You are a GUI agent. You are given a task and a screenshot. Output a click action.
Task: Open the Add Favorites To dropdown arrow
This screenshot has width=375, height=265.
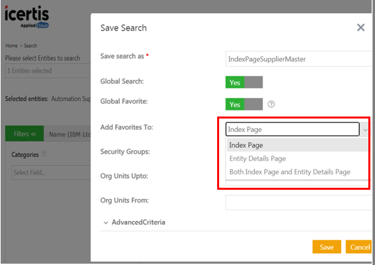365,130
